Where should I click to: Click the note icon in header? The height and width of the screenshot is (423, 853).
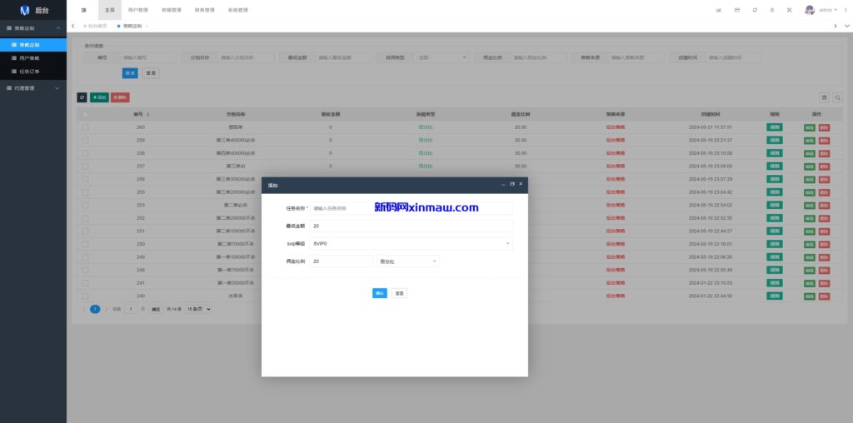772,10
